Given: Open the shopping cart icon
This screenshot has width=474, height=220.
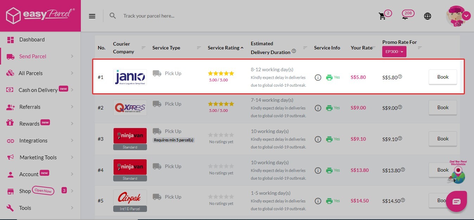Looking at the screenshot, I should pyautogui.click(x=382, y=16).
